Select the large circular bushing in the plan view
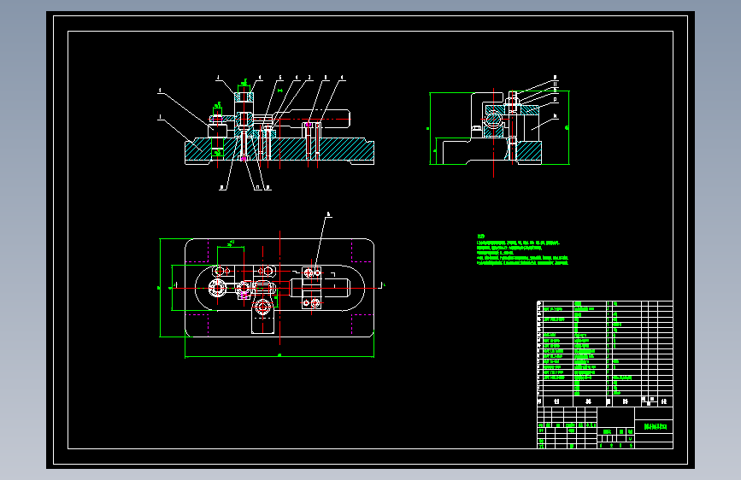The width and height of the screenshot is (741, 480). click(216, 288)
